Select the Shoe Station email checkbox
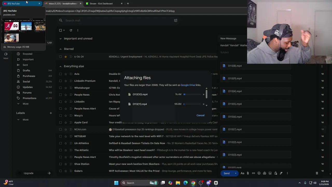The image size is (332, 187). pyautogui.click(x=60, y=164)
